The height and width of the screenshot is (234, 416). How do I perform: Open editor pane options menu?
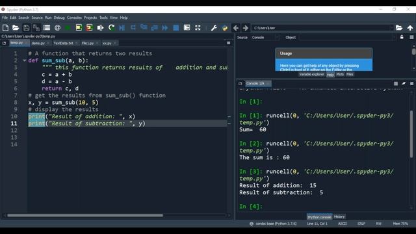point(229,43)
